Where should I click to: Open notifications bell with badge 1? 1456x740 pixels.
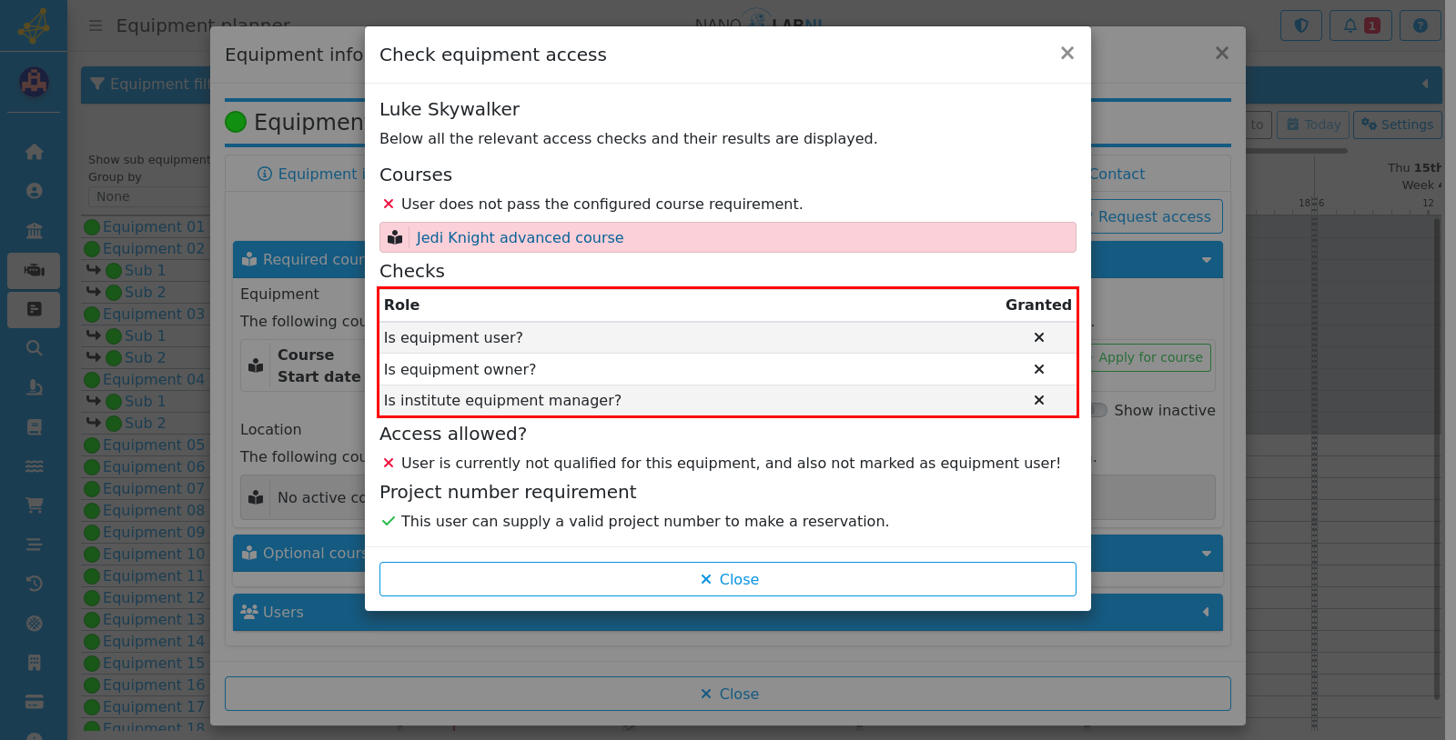pyautogui.click(x=1361, y=25)
